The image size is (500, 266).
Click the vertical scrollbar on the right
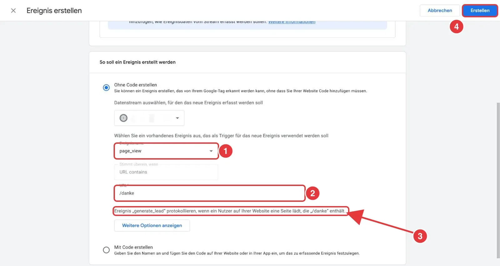(498, 180)
